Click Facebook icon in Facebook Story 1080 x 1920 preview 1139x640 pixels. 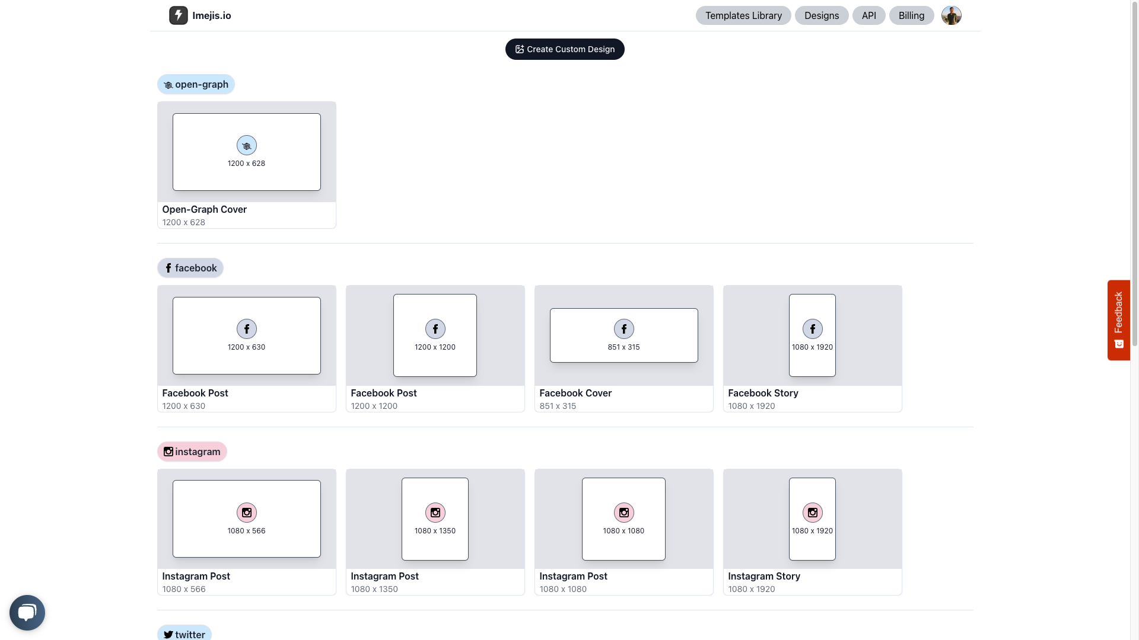pos(813,329)
